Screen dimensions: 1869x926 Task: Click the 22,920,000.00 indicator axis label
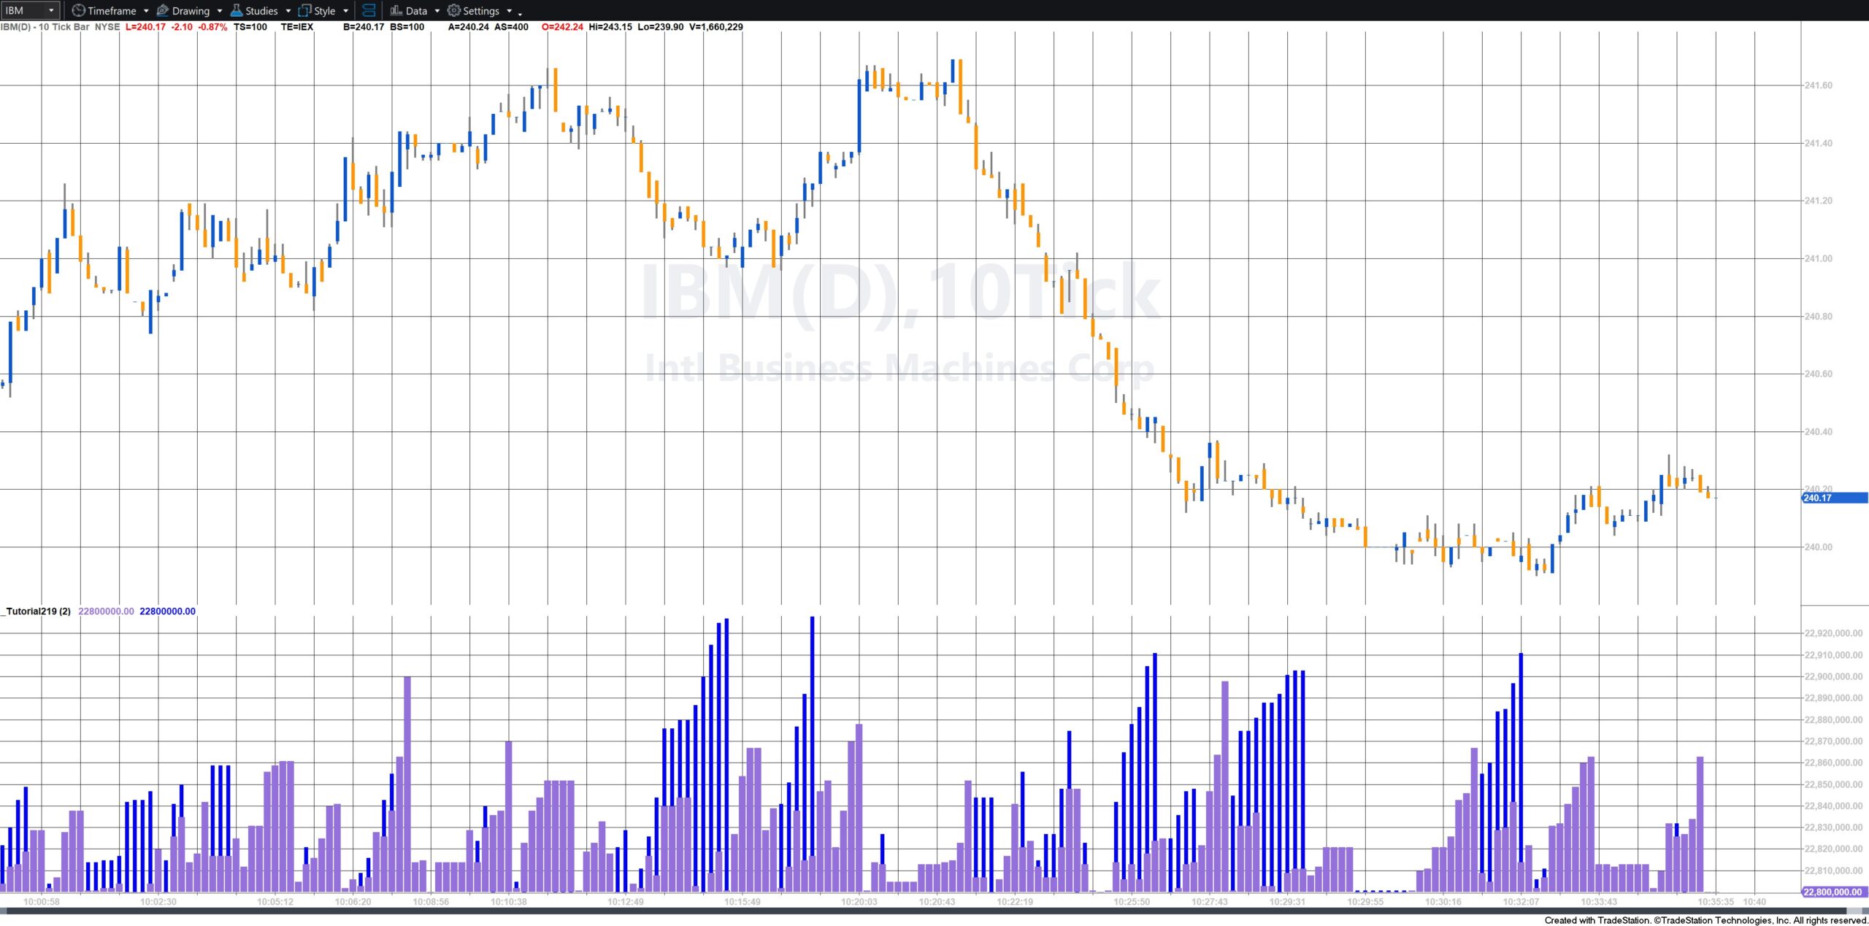pos(1833,633)
